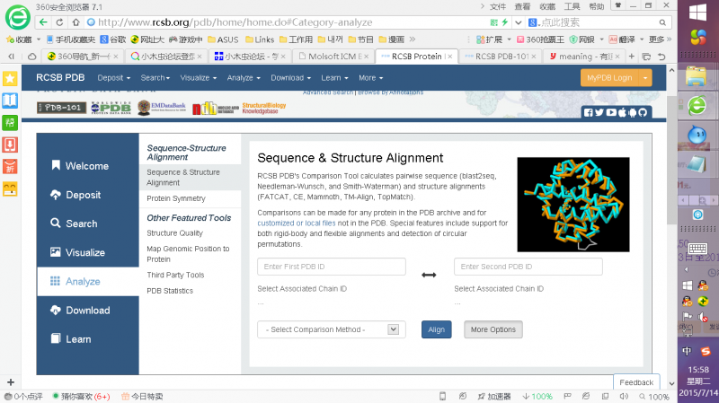Open the EMDataBank logo link
This screenshot has height=403, width=719.
click(162, 108)
